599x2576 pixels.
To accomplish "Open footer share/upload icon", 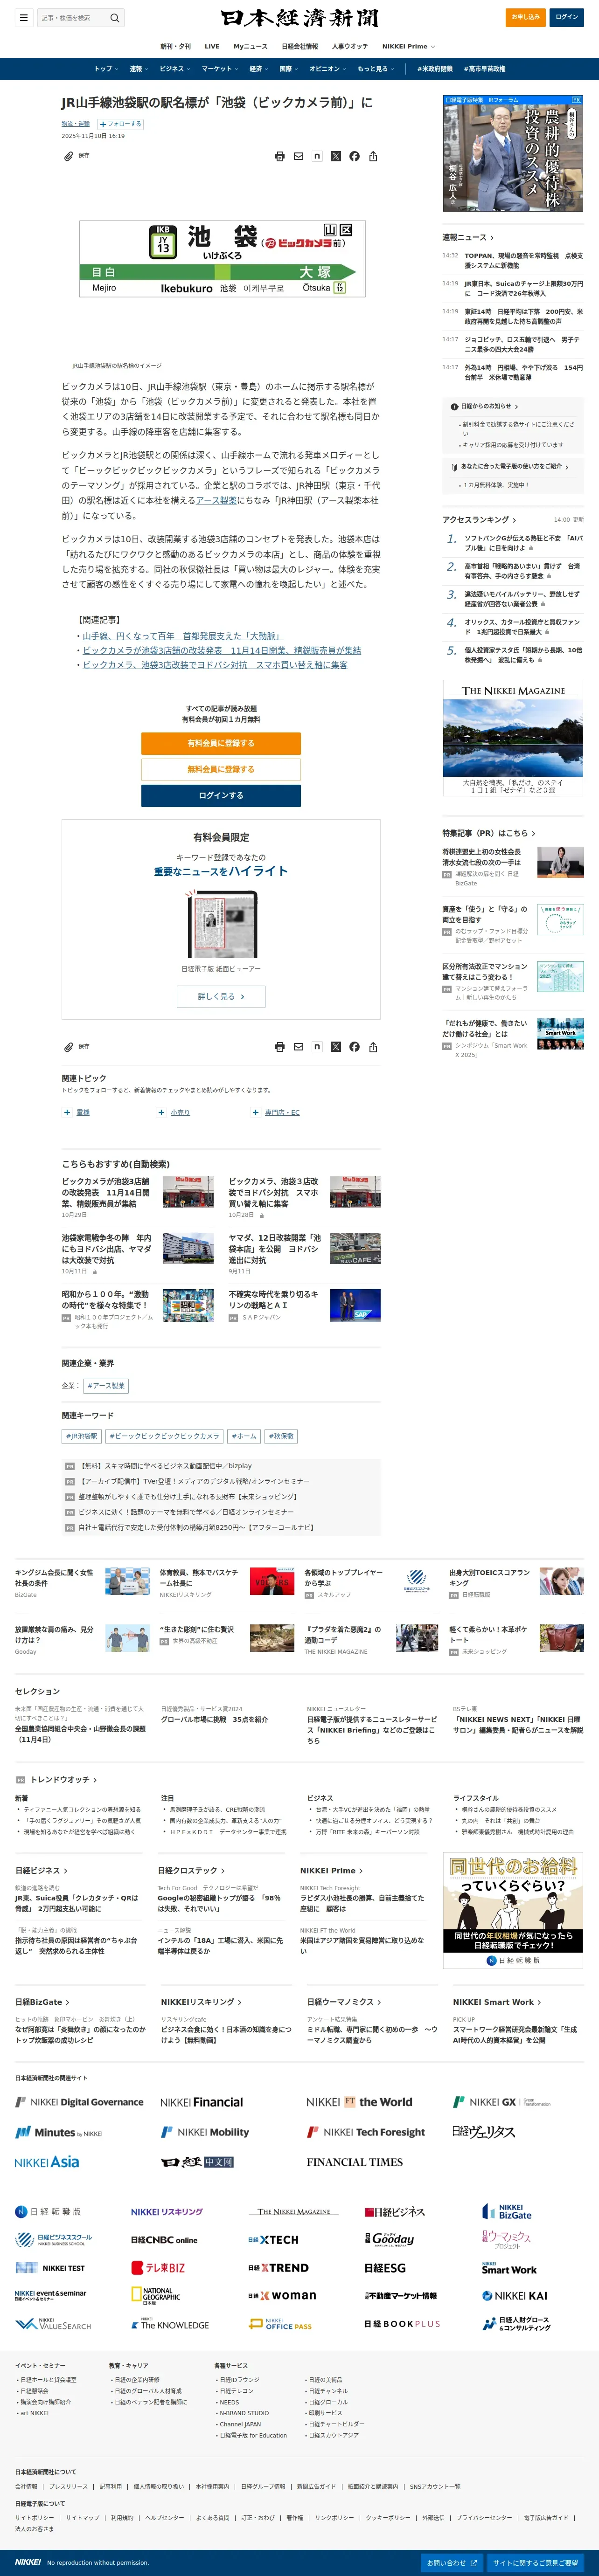I will tap(373, 1047).
